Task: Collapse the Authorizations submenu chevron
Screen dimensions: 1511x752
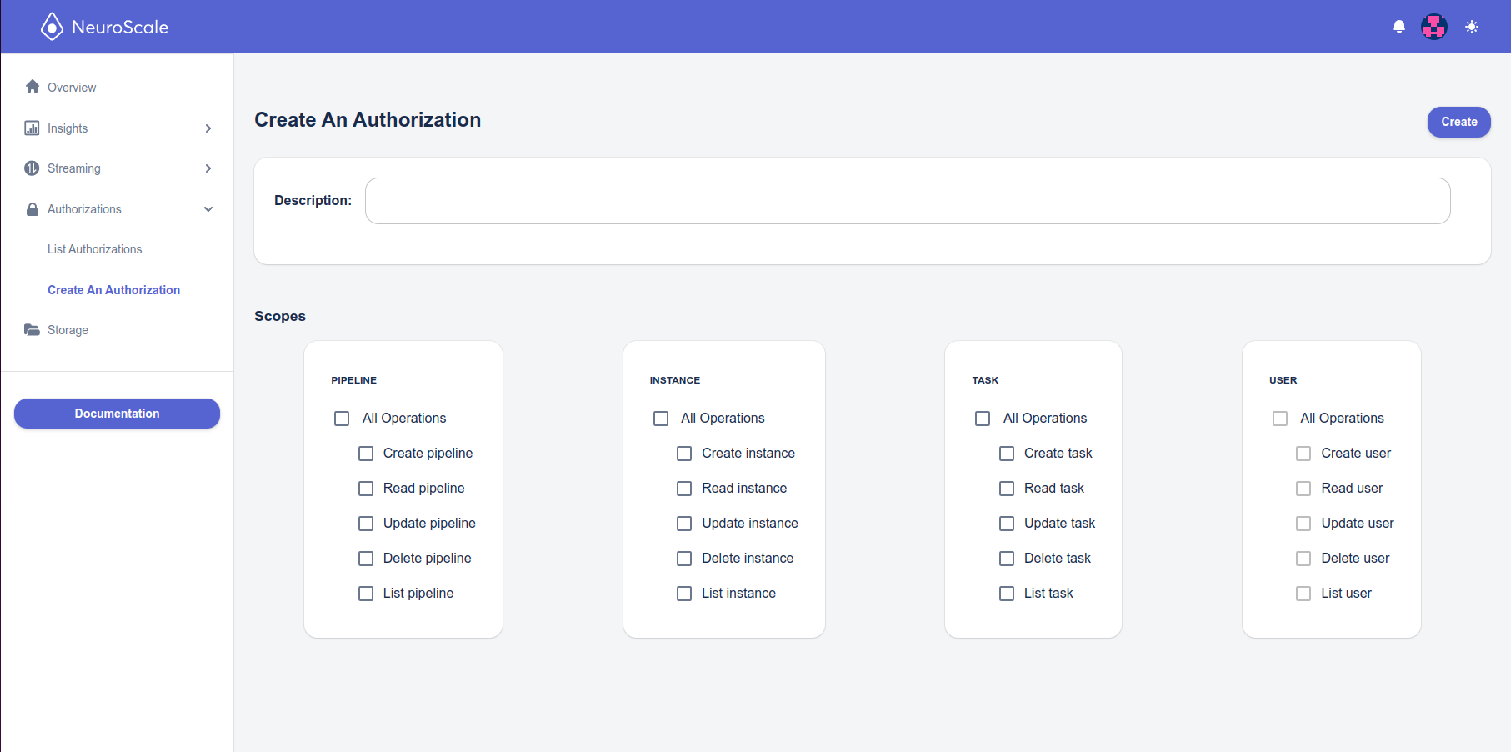Action: 208,209
